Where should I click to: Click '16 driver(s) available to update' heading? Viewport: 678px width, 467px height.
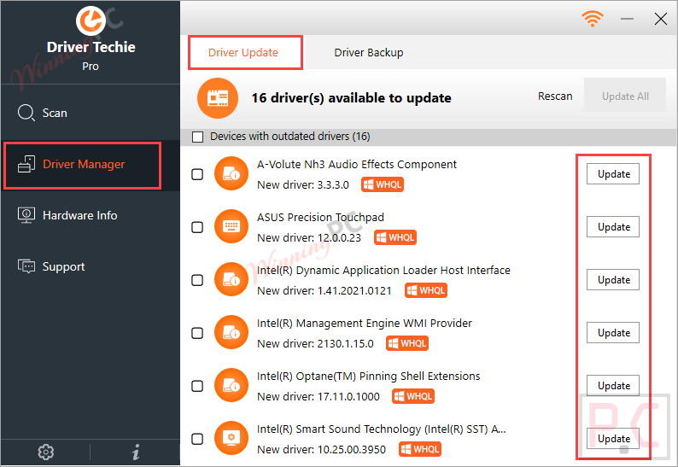[352, 98]
